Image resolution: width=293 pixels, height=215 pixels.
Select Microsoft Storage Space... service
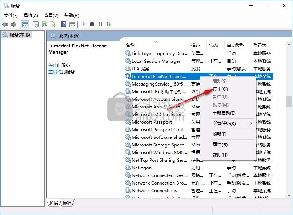[x=160, y=145]
